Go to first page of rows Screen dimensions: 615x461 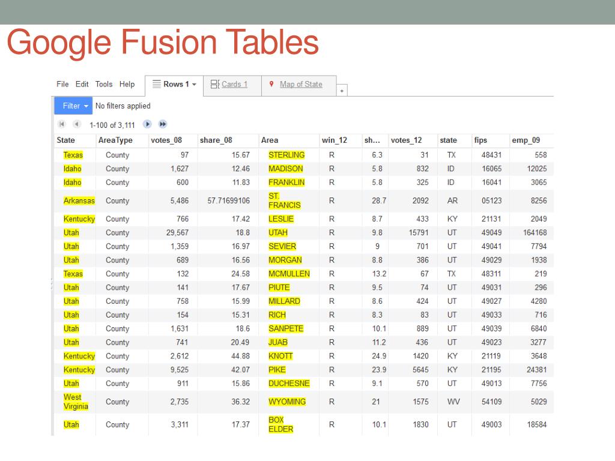(x=62, y=124)
